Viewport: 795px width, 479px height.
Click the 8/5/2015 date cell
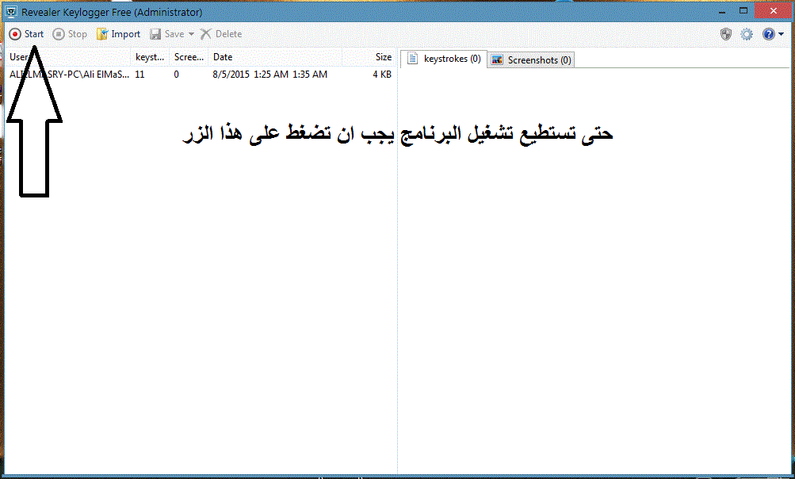(231, 74)
